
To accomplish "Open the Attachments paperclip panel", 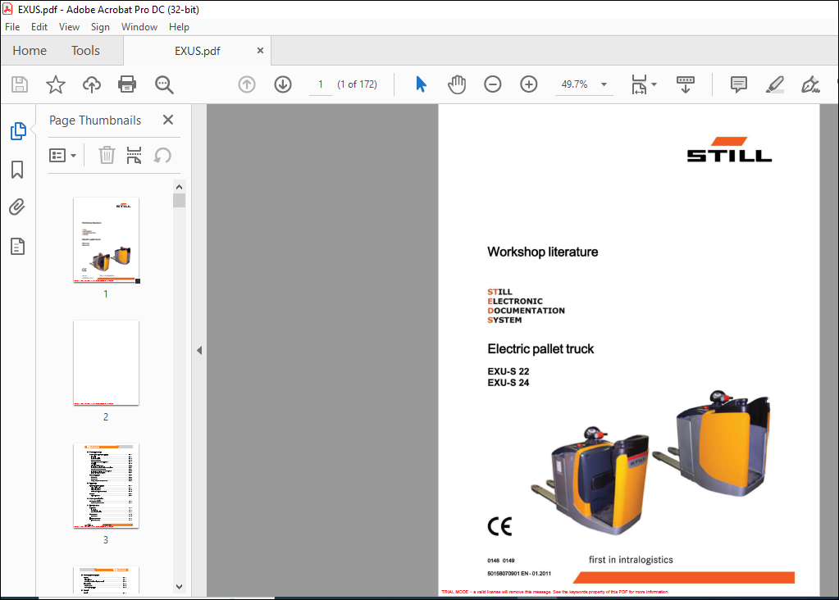I will coord(17,207).
